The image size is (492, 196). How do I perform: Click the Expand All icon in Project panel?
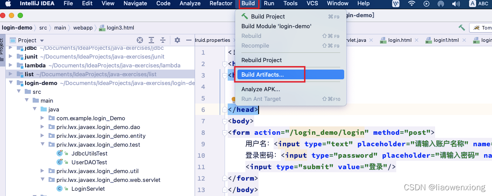pos(151,40)
